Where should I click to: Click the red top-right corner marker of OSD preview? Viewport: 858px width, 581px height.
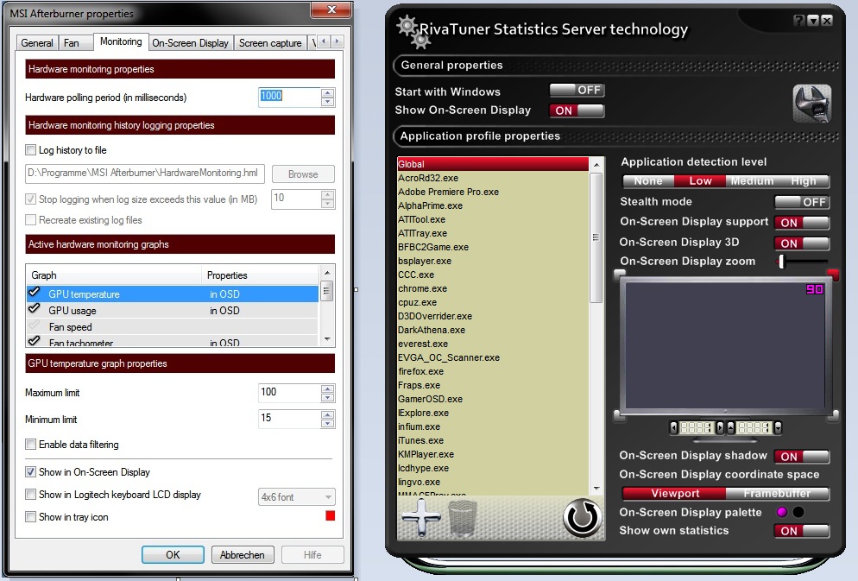pyautogui.click(x=833, y=274)
